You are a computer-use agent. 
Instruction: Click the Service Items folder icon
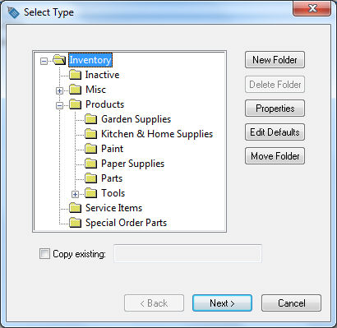[75, 208]
